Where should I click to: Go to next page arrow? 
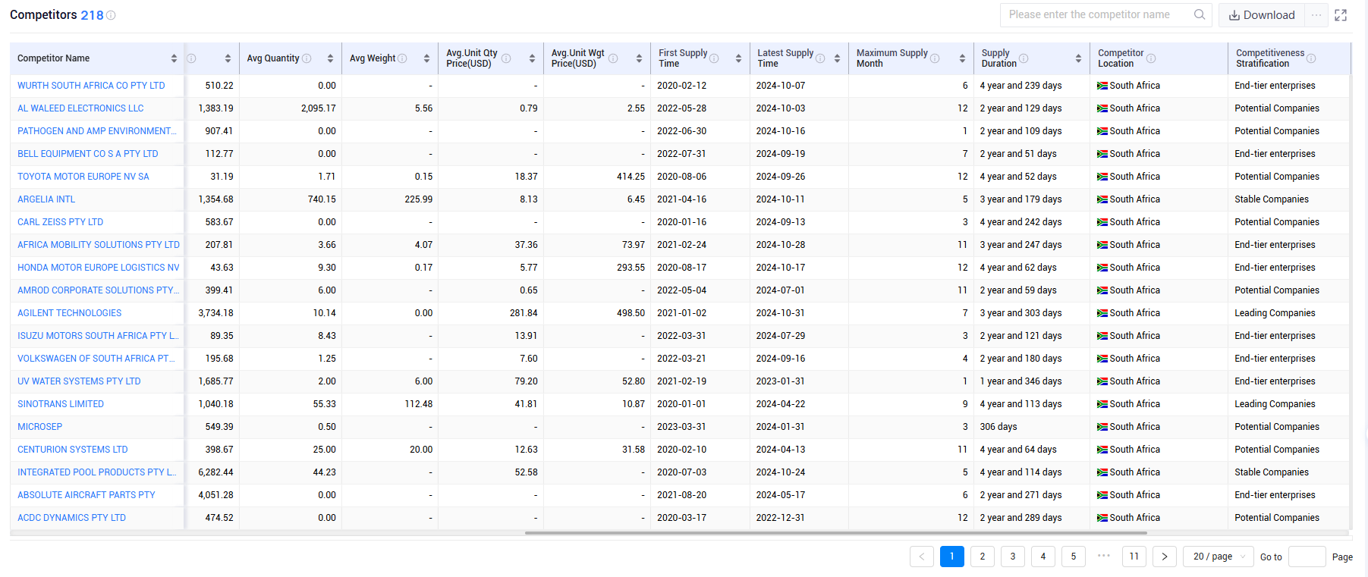[x=1165, y=557]
